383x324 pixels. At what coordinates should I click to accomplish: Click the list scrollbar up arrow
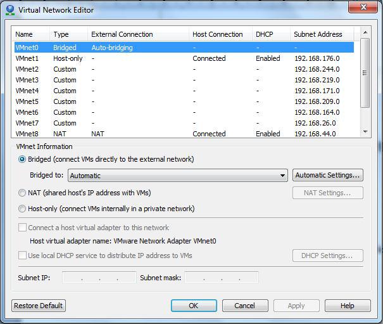coord(365,32)
